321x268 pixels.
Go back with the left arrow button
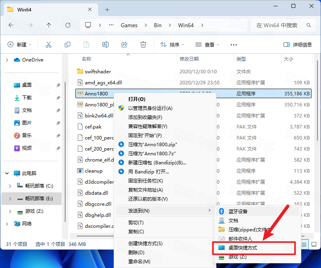(11, 25)
